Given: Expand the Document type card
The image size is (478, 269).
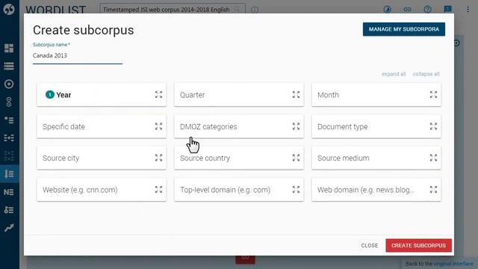Looking at the screenshot, I should point(433,126).
